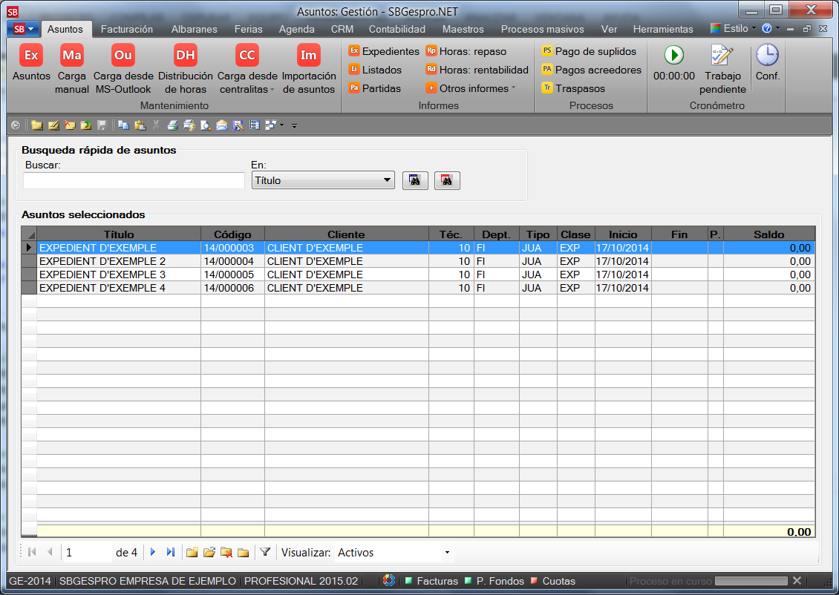Open Trabajo pendiente

coord(722,56)
